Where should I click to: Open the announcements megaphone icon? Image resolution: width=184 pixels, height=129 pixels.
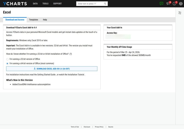(168, 4)
